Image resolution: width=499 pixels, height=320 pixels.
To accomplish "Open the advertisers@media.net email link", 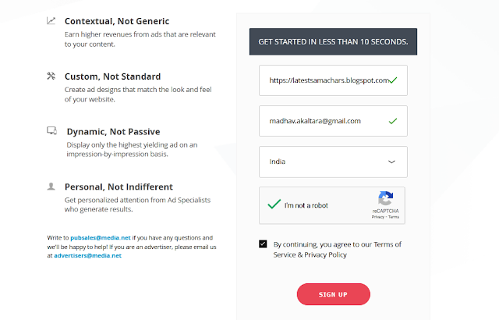I will coord(88,255).
